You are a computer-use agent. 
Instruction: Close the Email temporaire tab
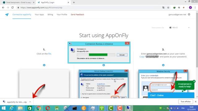coord(34,2)
